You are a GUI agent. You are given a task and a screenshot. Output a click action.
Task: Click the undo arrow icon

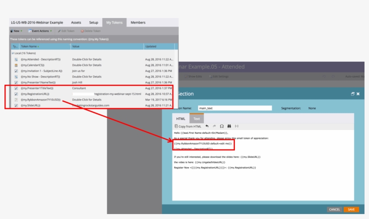coord(207,126)
